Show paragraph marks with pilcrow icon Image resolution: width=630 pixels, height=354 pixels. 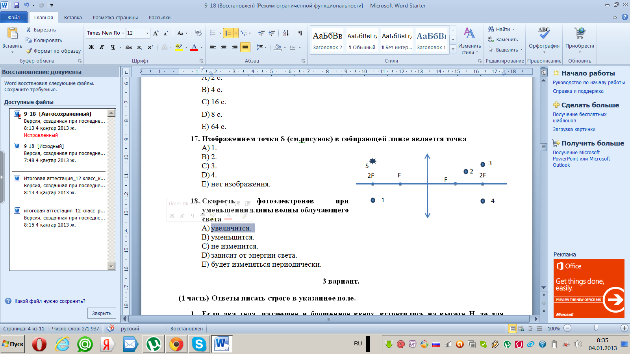pos(300,33)
